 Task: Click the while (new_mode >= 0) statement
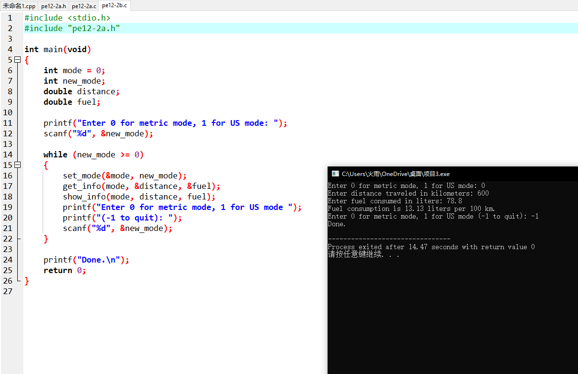(x=93, y=154)
